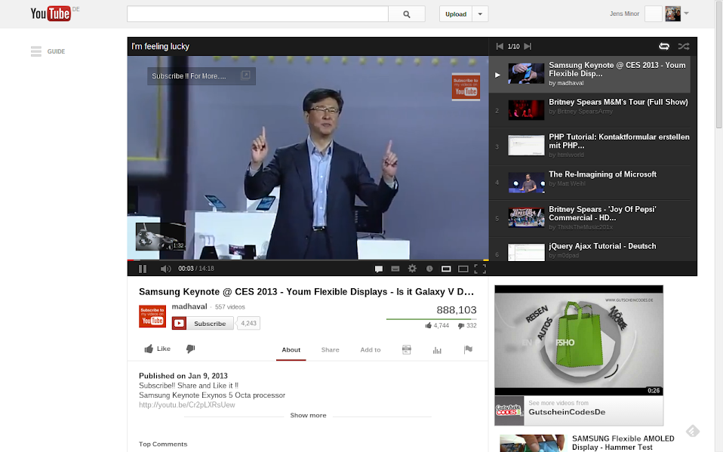Mute the video volume

click(165, 269)
